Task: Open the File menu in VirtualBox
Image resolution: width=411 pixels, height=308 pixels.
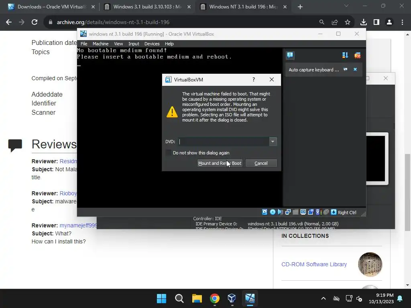Action: coord(84,44)
